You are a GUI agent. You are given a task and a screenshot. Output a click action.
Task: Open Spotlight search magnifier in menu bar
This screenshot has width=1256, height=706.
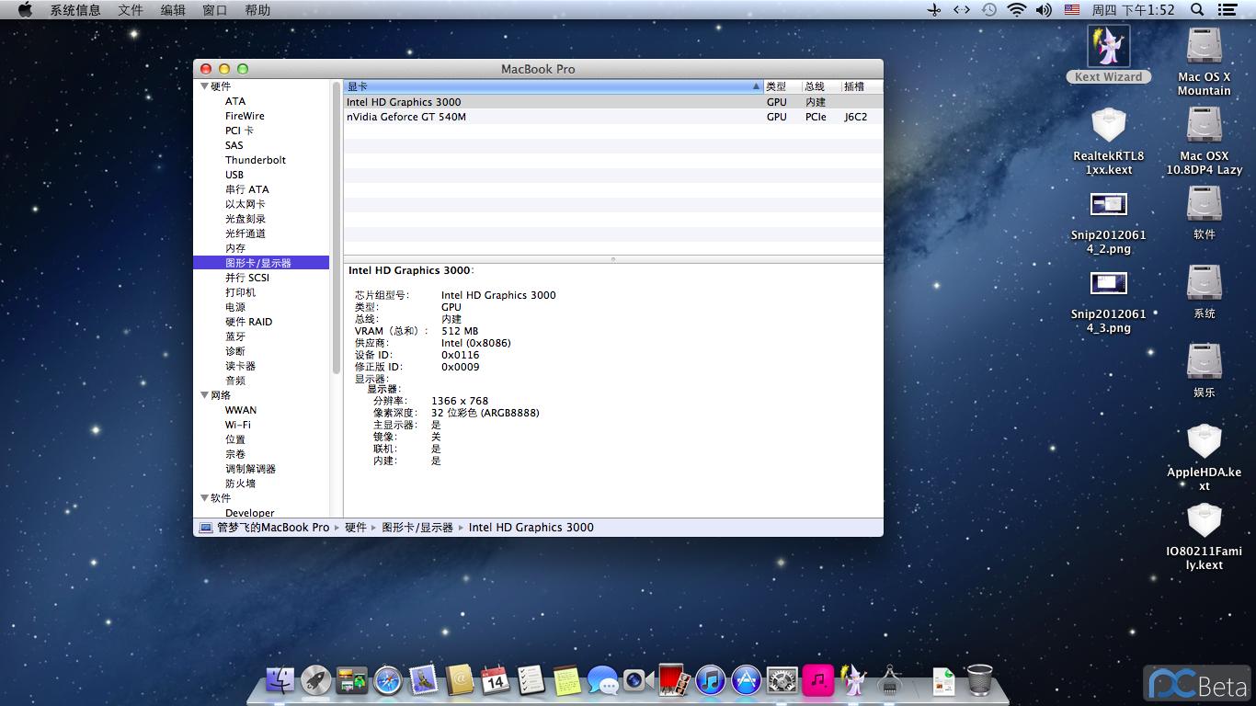1197,10
